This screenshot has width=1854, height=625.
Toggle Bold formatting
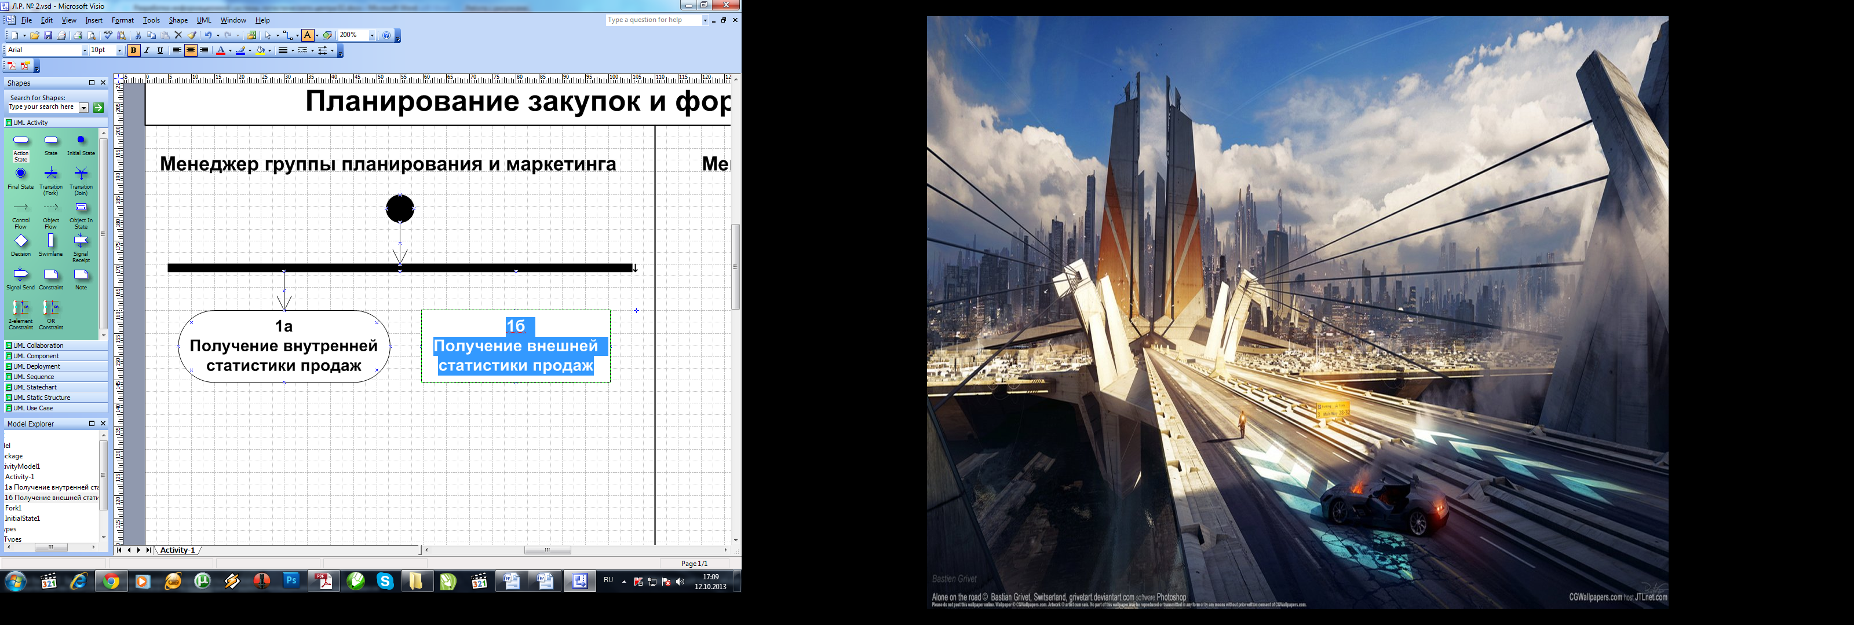coord(133,50)
